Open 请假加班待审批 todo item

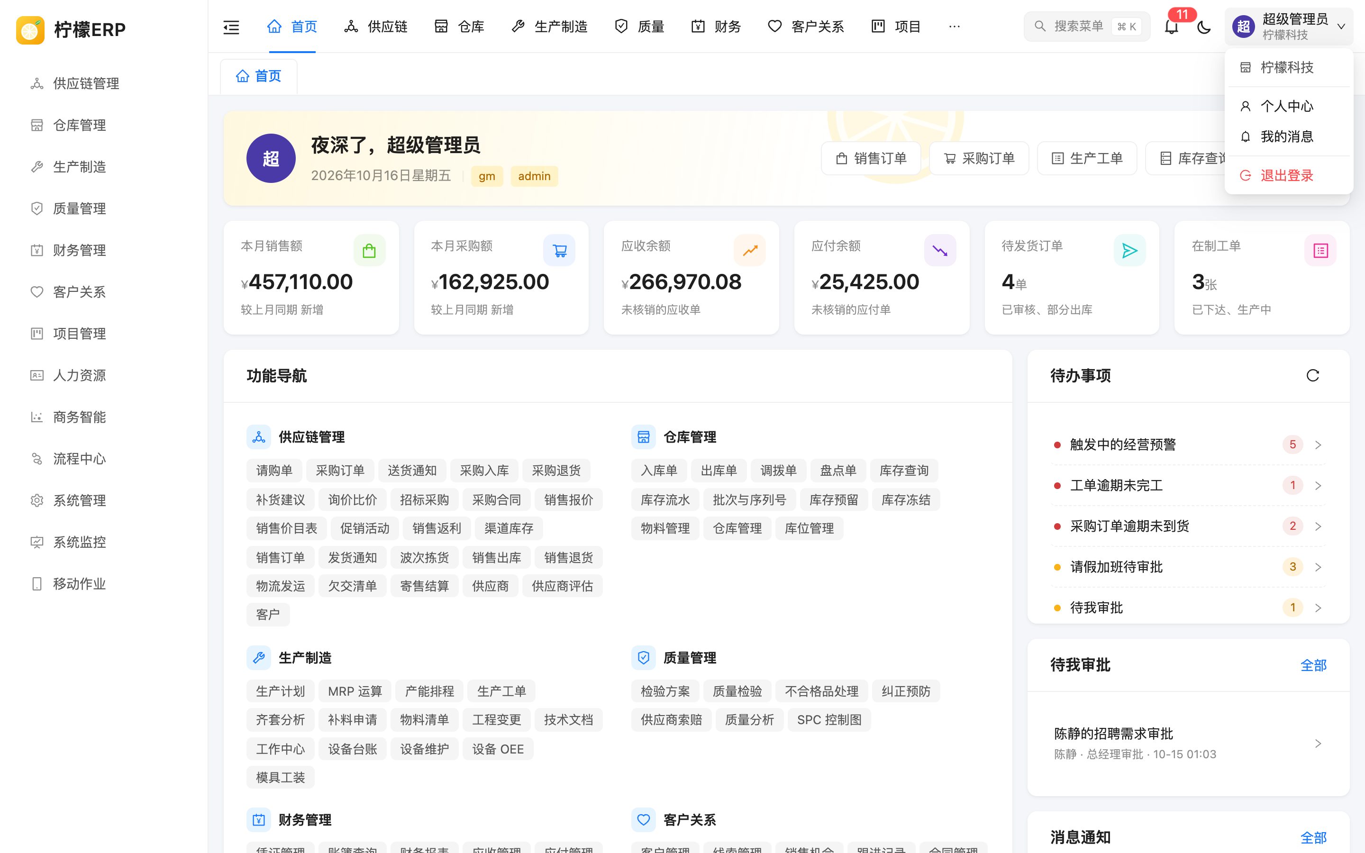1189,567
